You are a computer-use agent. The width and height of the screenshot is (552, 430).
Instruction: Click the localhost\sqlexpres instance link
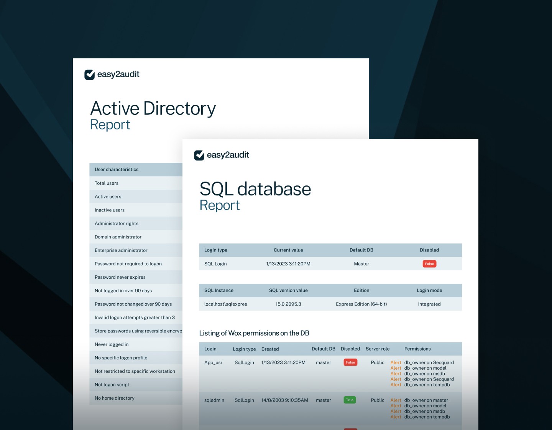(226, 304)
